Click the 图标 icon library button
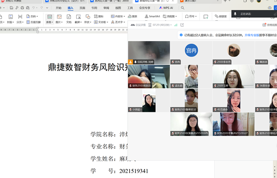Image resolution: width=277 pixels, height=178 pixels. click(x=99, y=16)
